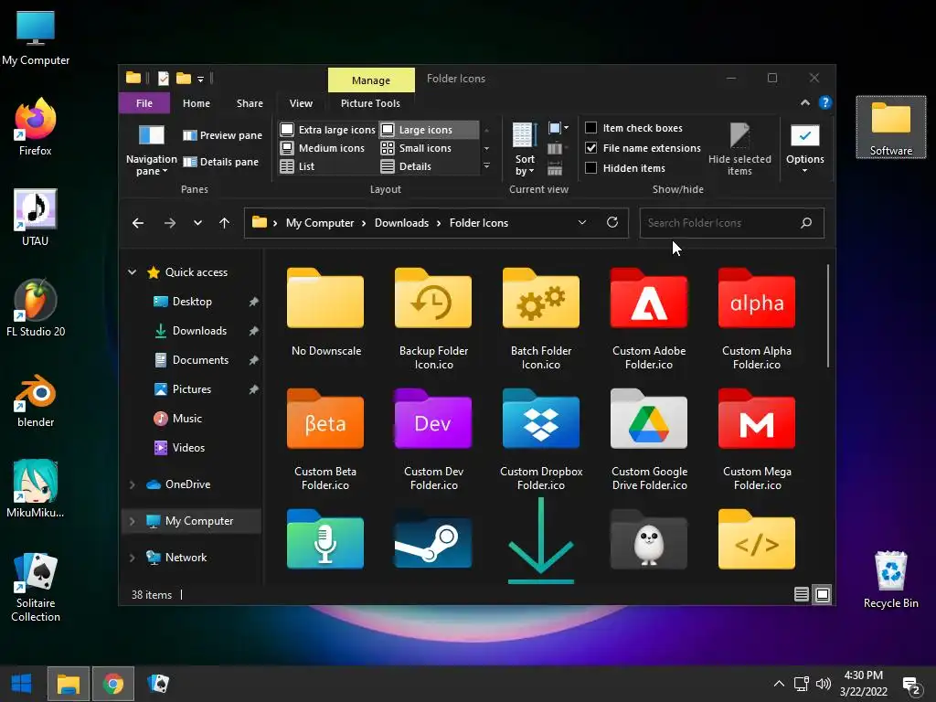Image resolution: width=936 pixels, height=702 pixels.
Task: Choose Medium icons layout
Action: tap(323, 148)
